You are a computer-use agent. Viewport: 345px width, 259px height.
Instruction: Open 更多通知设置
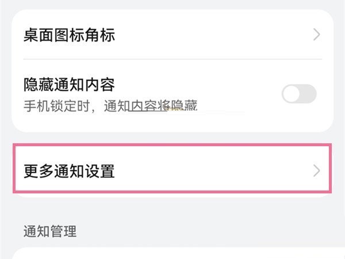click(x=172, y=170)
